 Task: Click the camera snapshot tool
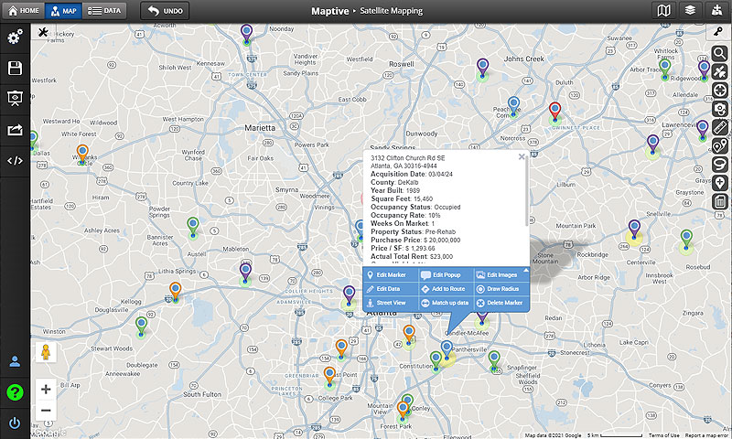[720, 109]
